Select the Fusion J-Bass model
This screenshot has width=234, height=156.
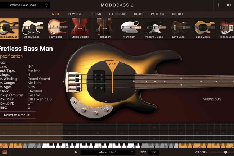click(31, 28)
